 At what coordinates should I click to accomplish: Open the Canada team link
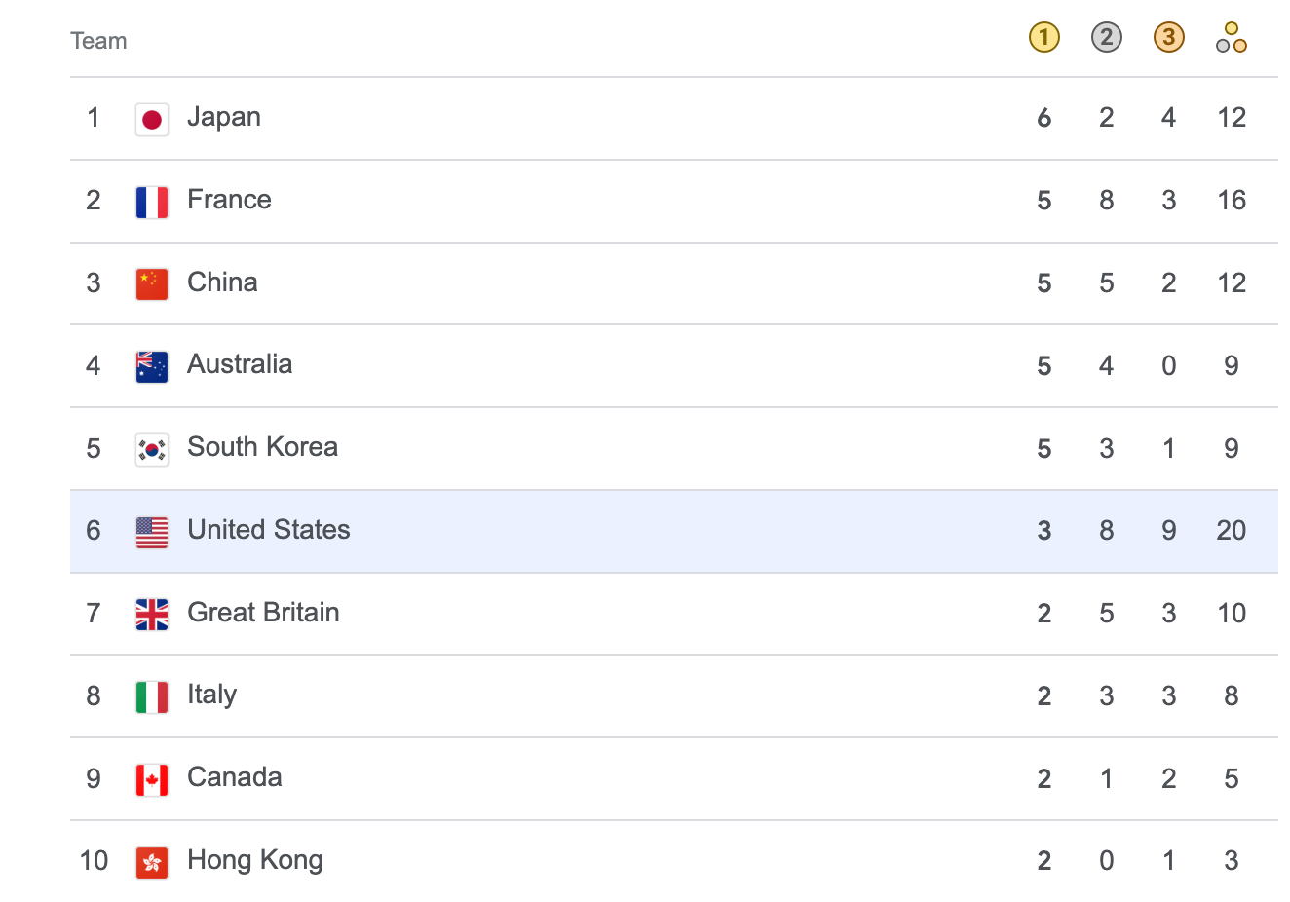[234, 777]
